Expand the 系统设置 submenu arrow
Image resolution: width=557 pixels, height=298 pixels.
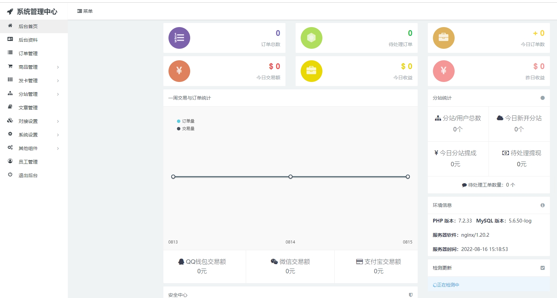click(58, 135)
